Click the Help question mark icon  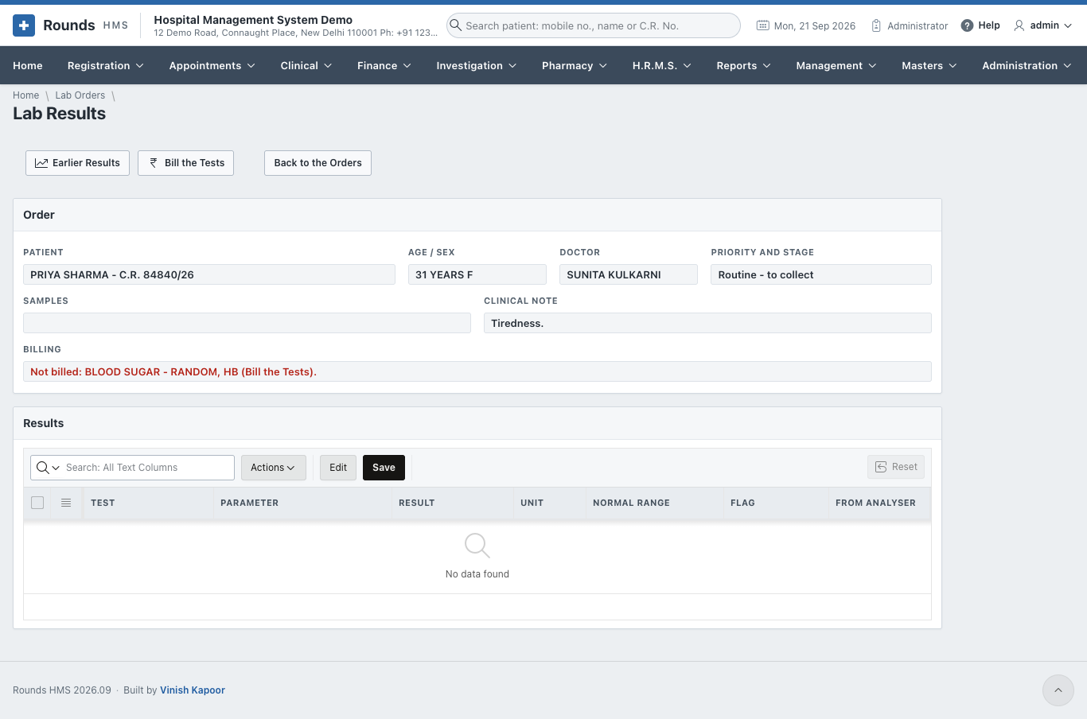tap(967, 25)
